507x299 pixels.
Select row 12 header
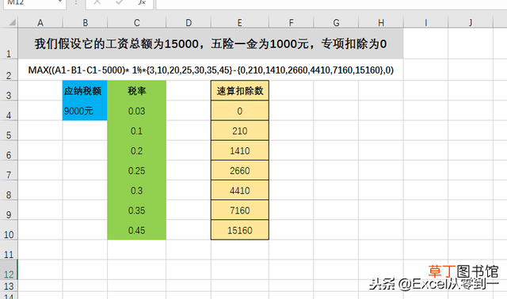[9, 270]
